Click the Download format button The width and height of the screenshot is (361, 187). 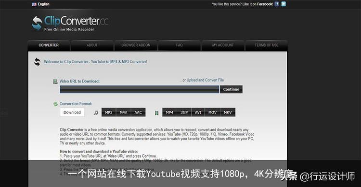pos(72,112)
